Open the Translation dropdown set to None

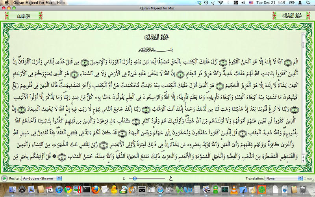tap(283, 178)
